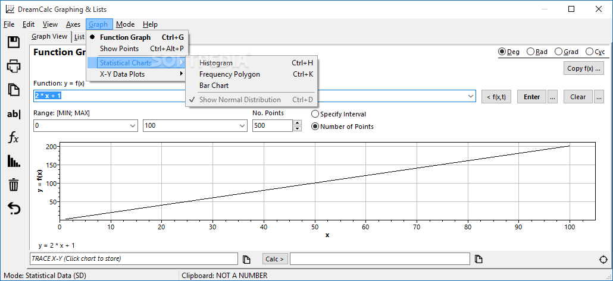Click the undo arrow icon
The width and height of the screenshot is (613, 281).
click(14, 209)
